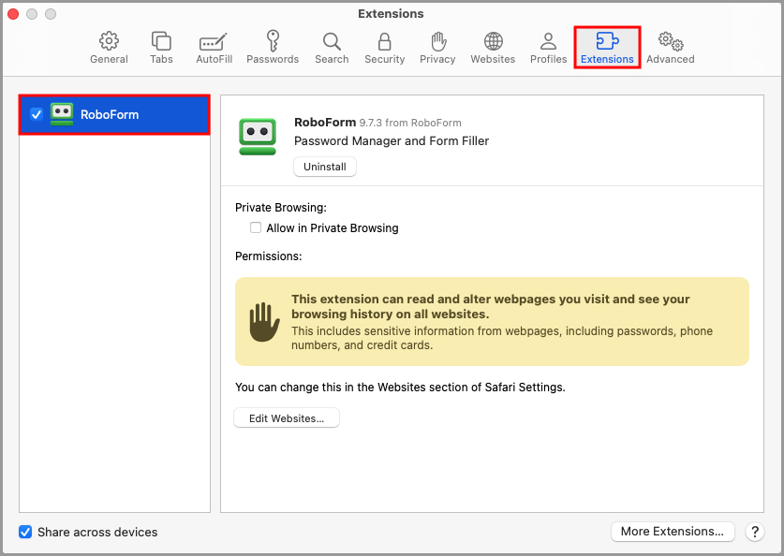Open the Advanced settings tab

click(670, 48)
